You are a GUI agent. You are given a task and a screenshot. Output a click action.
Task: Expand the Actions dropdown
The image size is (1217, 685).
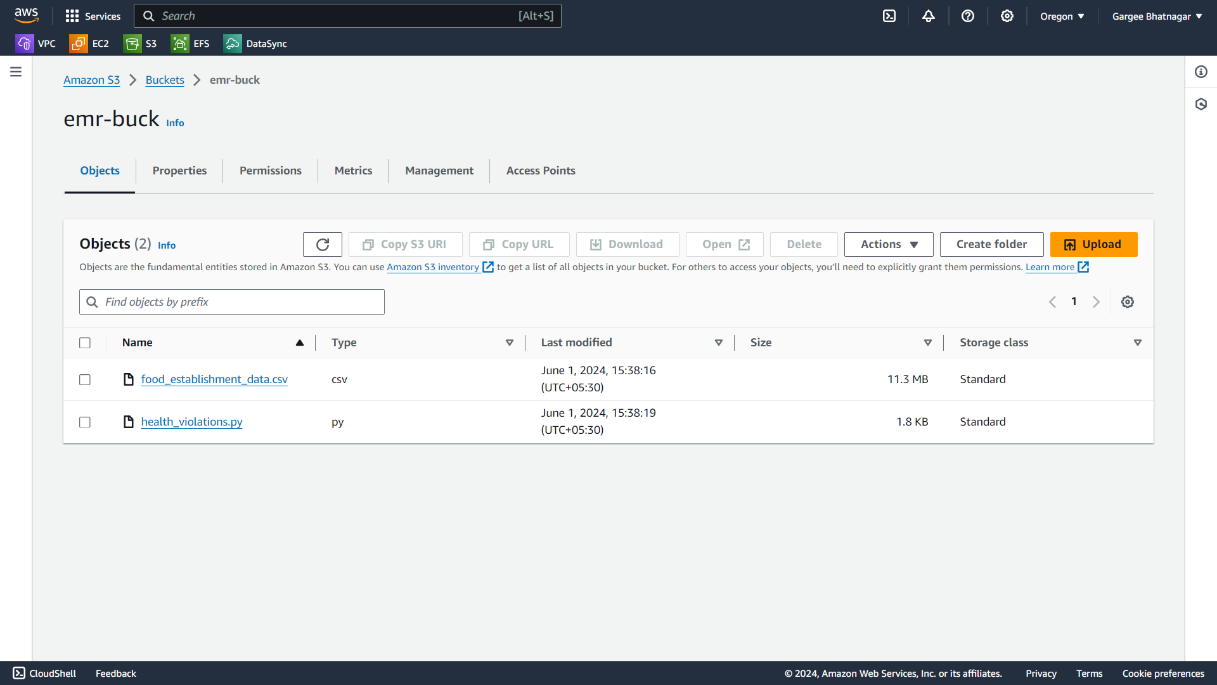[888, 244]
